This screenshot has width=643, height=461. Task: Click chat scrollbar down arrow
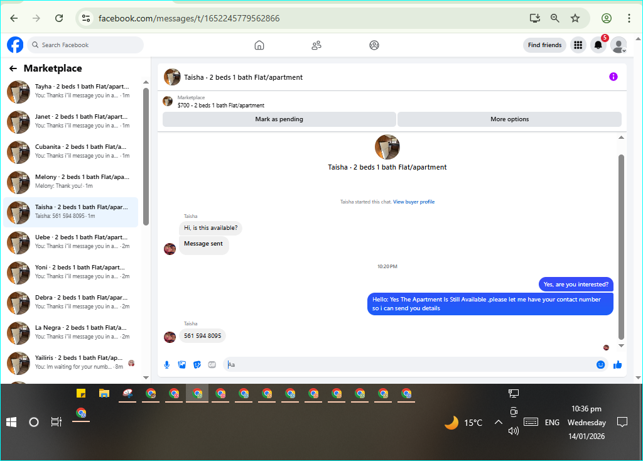(x=621, y=345)
